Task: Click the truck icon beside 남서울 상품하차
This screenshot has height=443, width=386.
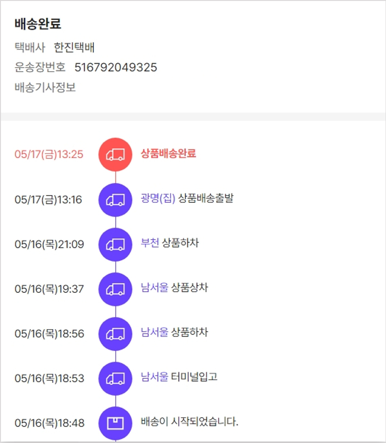Action: pyautogui.click(x=115, y=334)
